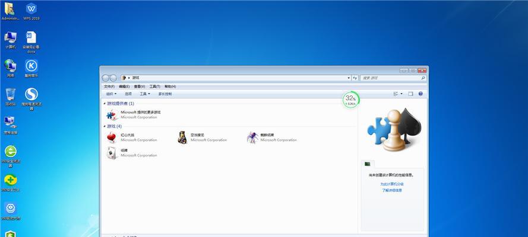The height and width of the screenshot is (237, 528).
Task: Go back with the Back arrow
Action: (106, 78)
